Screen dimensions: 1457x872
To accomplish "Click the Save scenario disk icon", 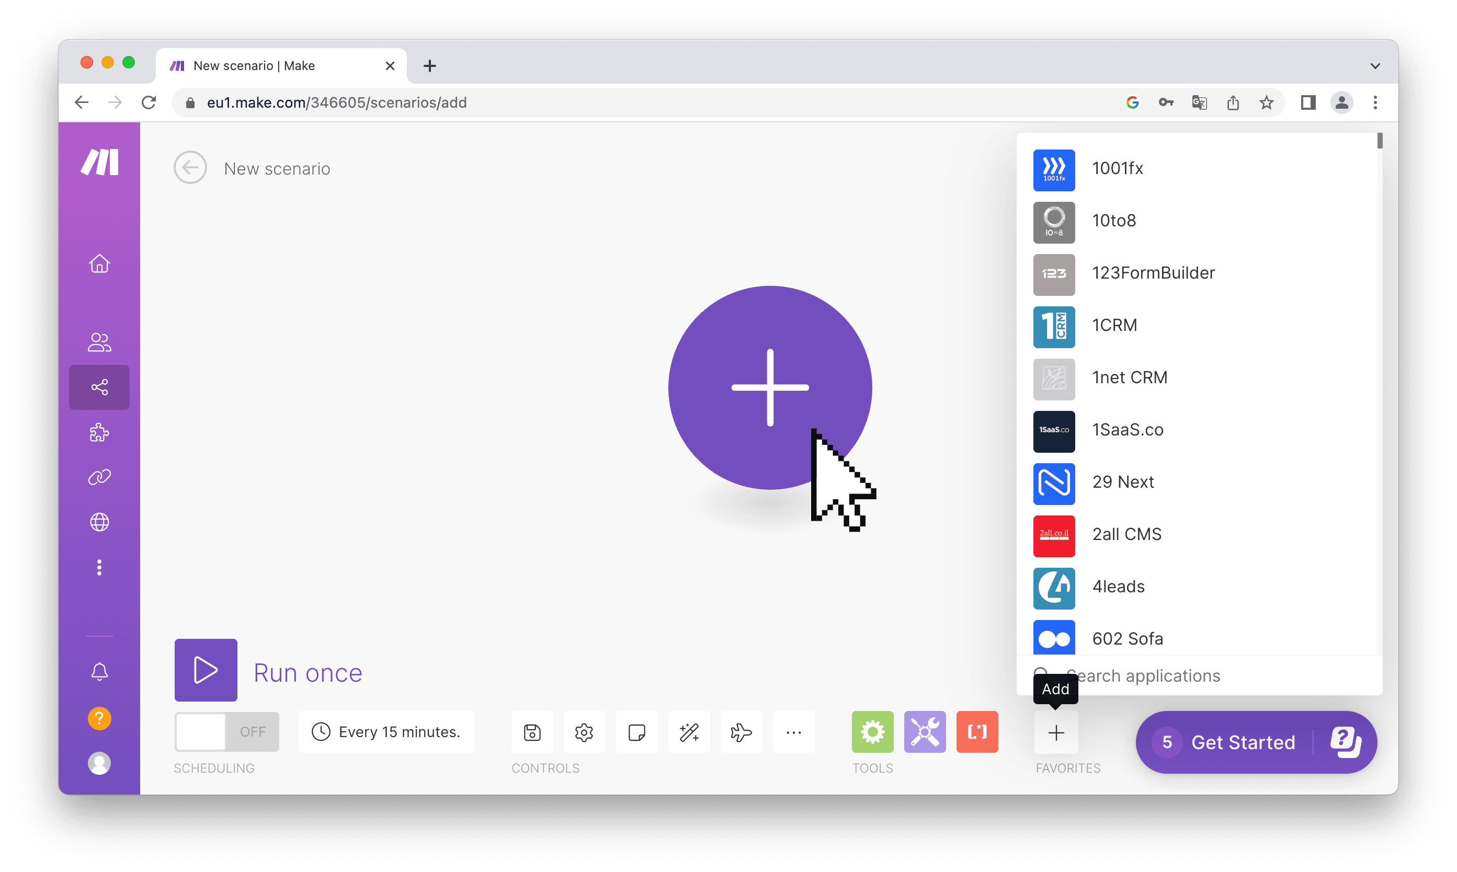I will tap(532, 732).
